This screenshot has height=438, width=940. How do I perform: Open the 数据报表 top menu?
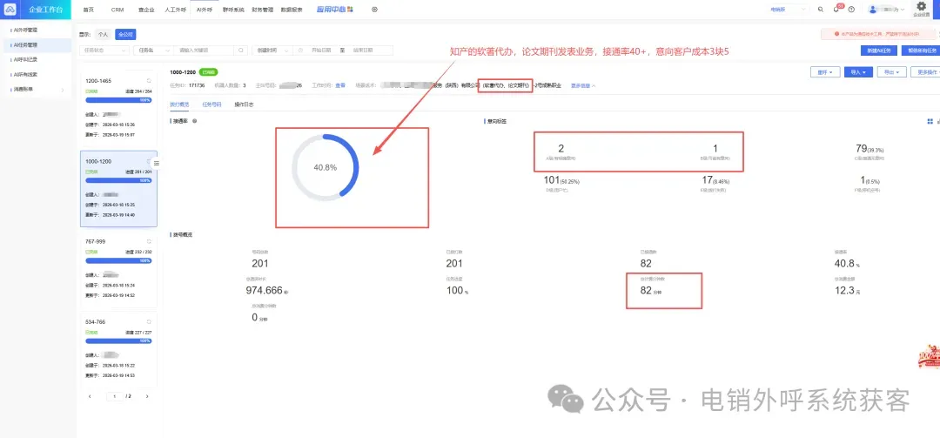[292, 10]
